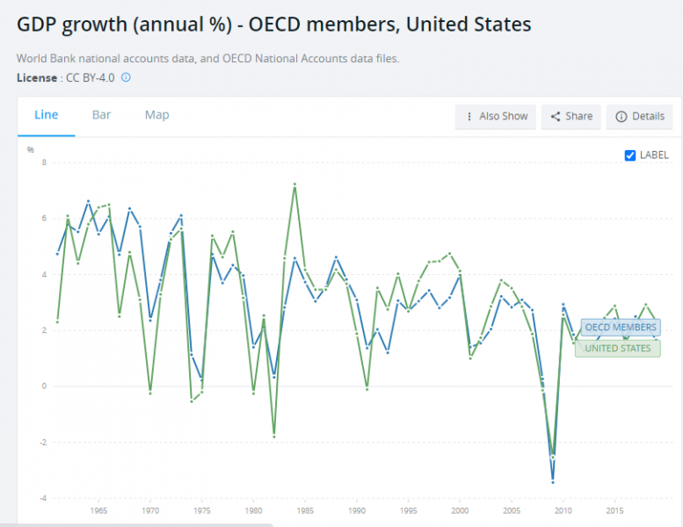Click the highlighted white-circled 2009 US point
This screenshot has width=683, height=527.
pyautogui.click(x=553, y=457)
